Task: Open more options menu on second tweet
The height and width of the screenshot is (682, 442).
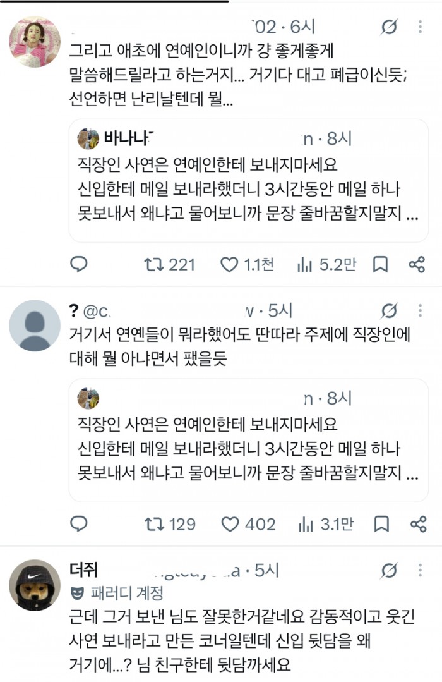Action: (420, 310)
